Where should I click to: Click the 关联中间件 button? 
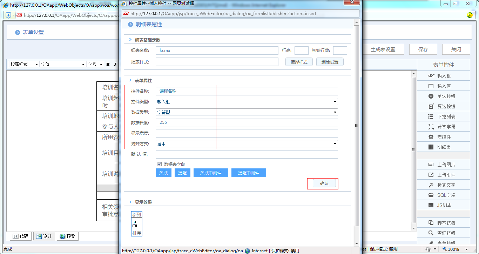(x=211, y=173)
